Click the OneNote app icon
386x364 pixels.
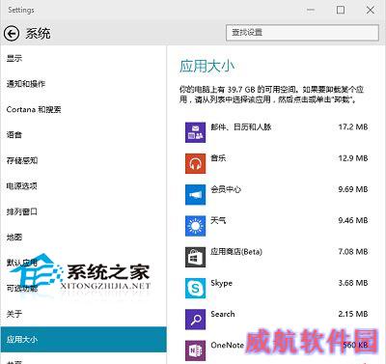coord(195,350)
